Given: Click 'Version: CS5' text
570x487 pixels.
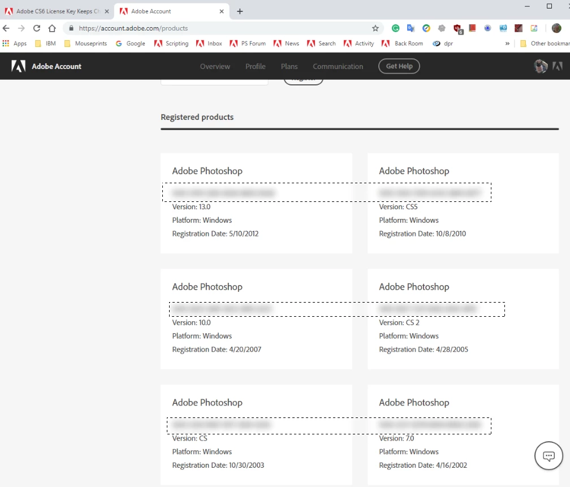Looking at the screenshot, I should [398, 206].
